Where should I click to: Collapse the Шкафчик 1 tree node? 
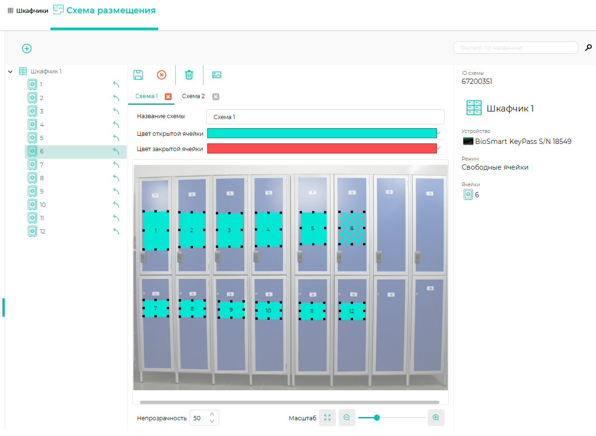click(10, 71)
